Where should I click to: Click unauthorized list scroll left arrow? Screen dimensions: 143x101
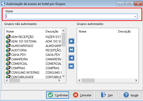pyautogui.click(x=7, y=80)
